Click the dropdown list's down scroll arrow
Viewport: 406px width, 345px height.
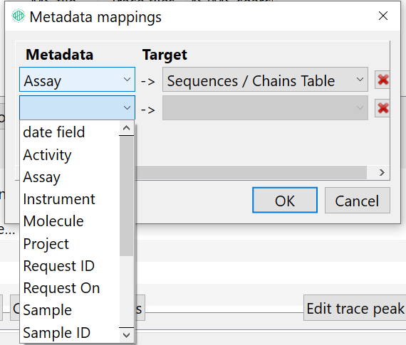[126, 336]
